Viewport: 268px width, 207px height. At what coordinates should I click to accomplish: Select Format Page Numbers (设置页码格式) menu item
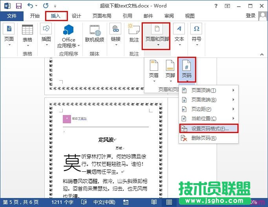click(209, 128)
